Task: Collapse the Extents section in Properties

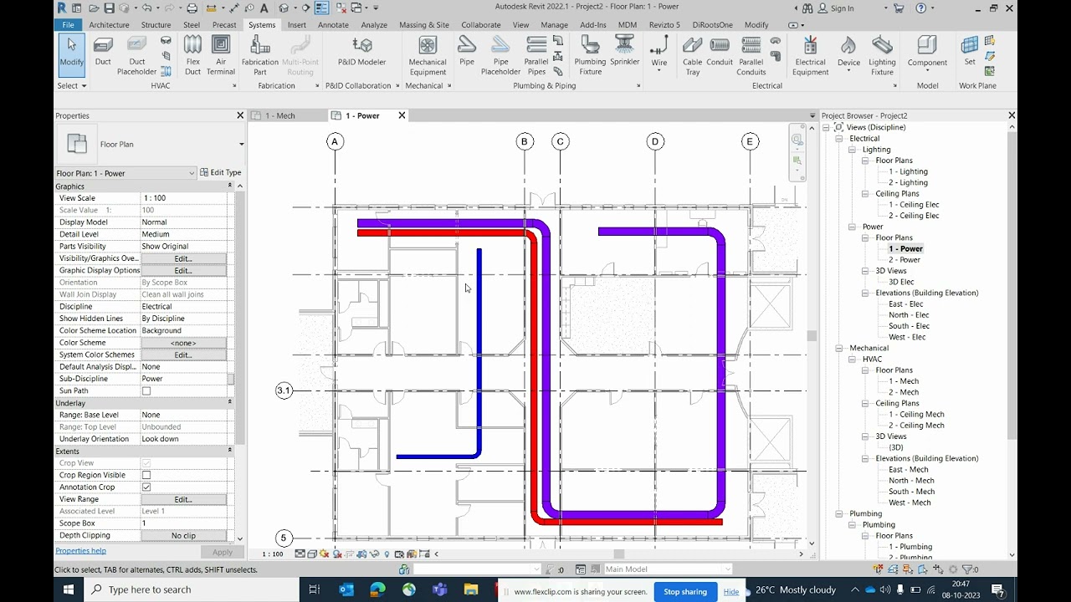Action: tap(229, 451)
